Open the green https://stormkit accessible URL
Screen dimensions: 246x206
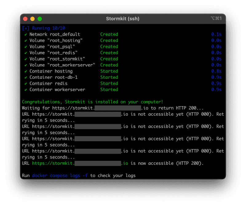tap(80, 164)
